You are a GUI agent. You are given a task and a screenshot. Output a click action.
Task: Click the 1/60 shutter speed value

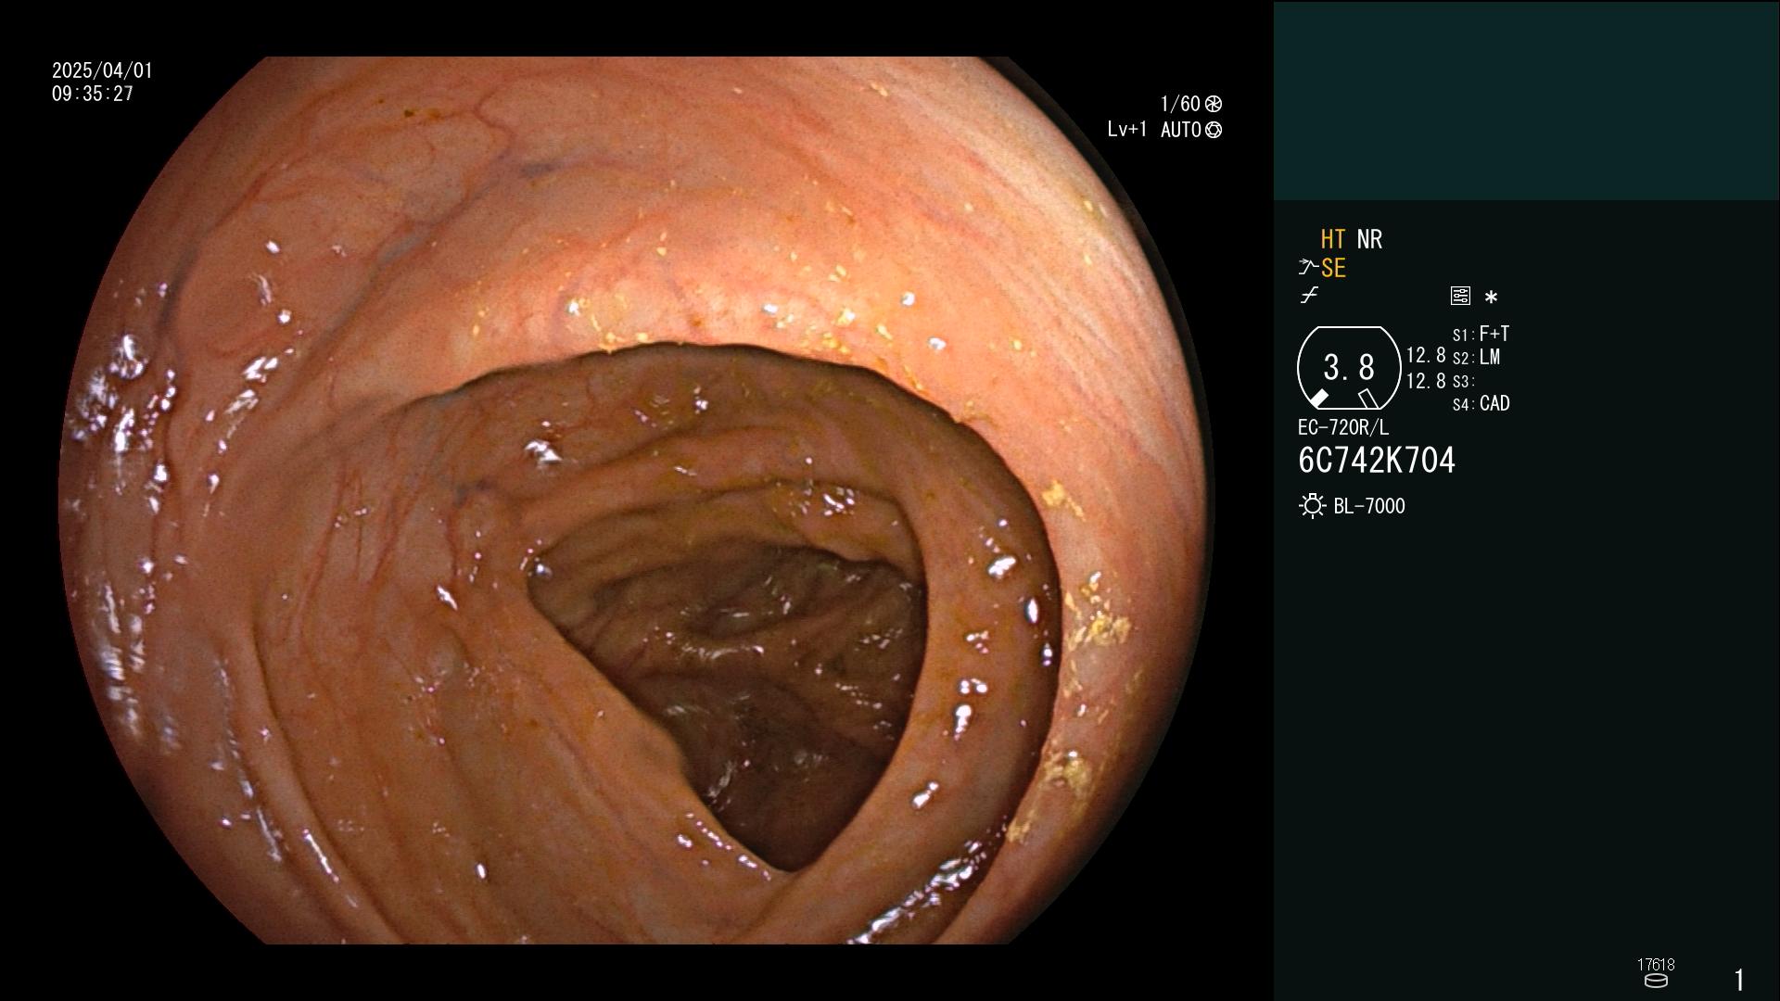1180,104
